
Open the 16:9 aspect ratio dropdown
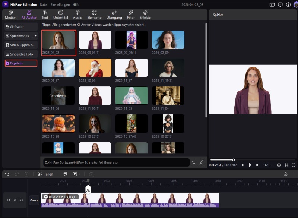click(x=269, y=165)
